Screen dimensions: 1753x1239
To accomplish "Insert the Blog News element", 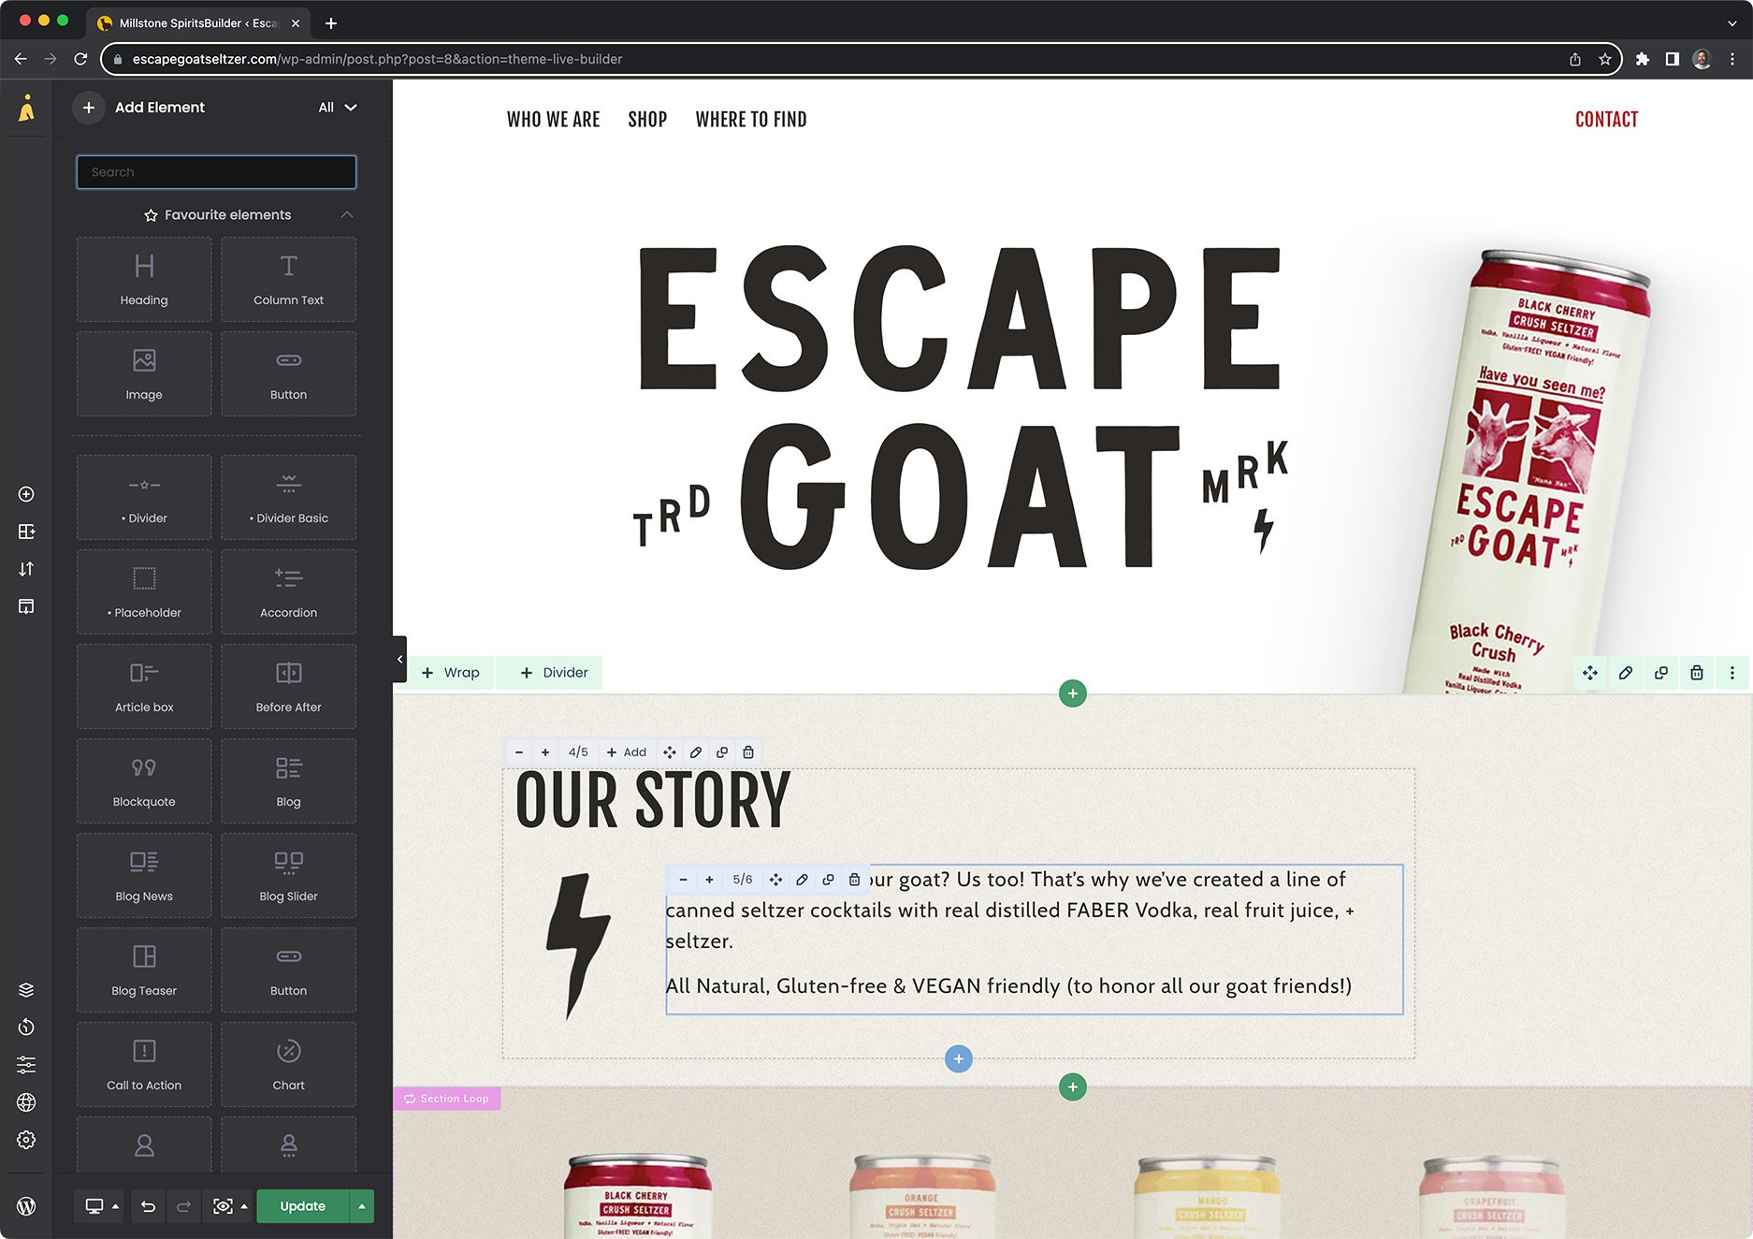I will 144,875.
